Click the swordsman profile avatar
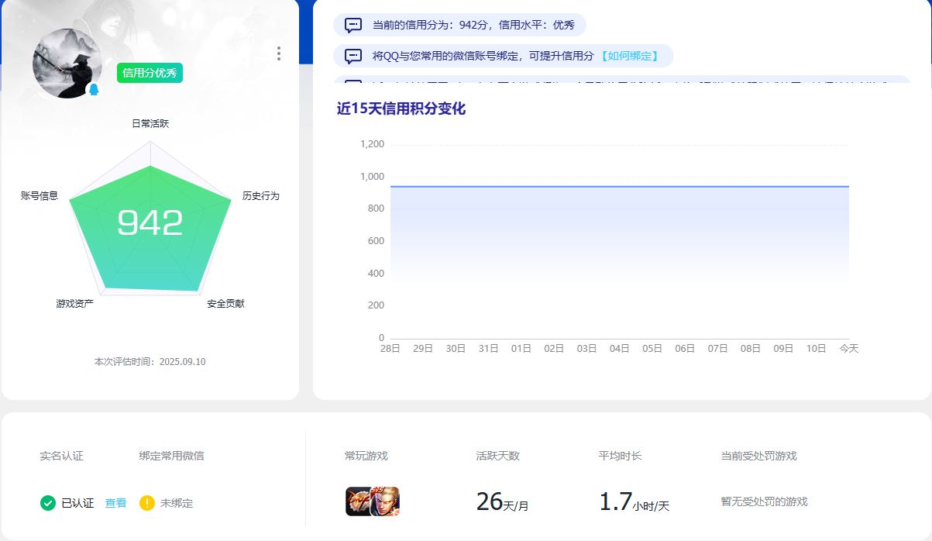This screenshot has height=541, width=932. [66, 62]
